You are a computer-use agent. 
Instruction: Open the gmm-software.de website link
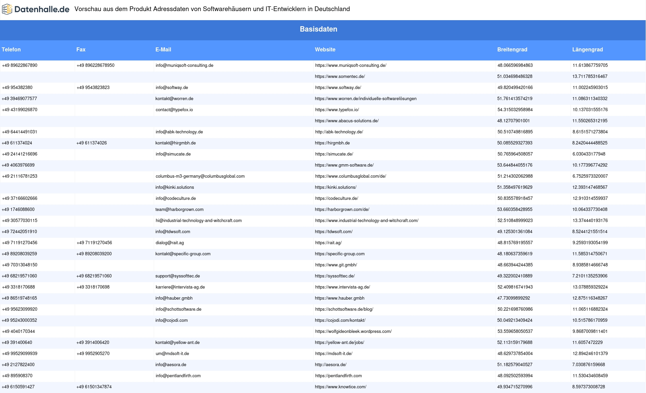344,165
